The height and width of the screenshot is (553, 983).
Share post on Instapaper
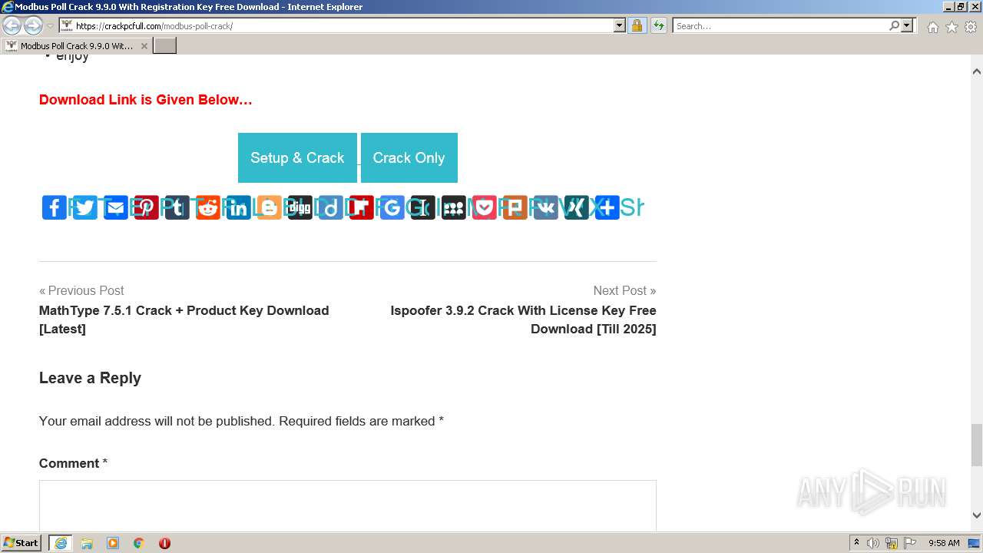coord(423,207)
